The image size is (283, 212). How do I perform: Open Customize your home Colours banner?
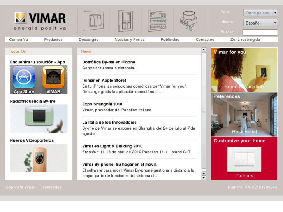(244, 158)
